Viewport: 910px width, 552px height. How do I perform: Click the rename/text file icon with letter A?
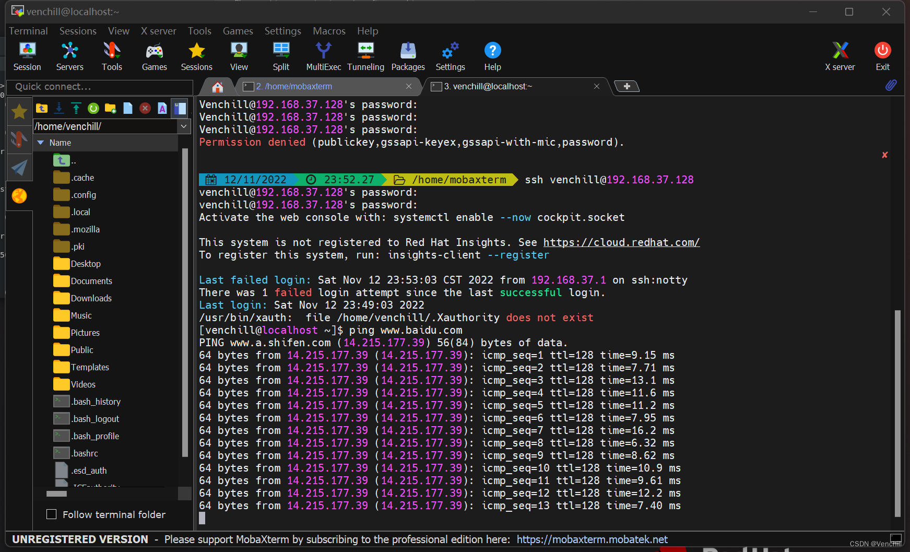162,108
